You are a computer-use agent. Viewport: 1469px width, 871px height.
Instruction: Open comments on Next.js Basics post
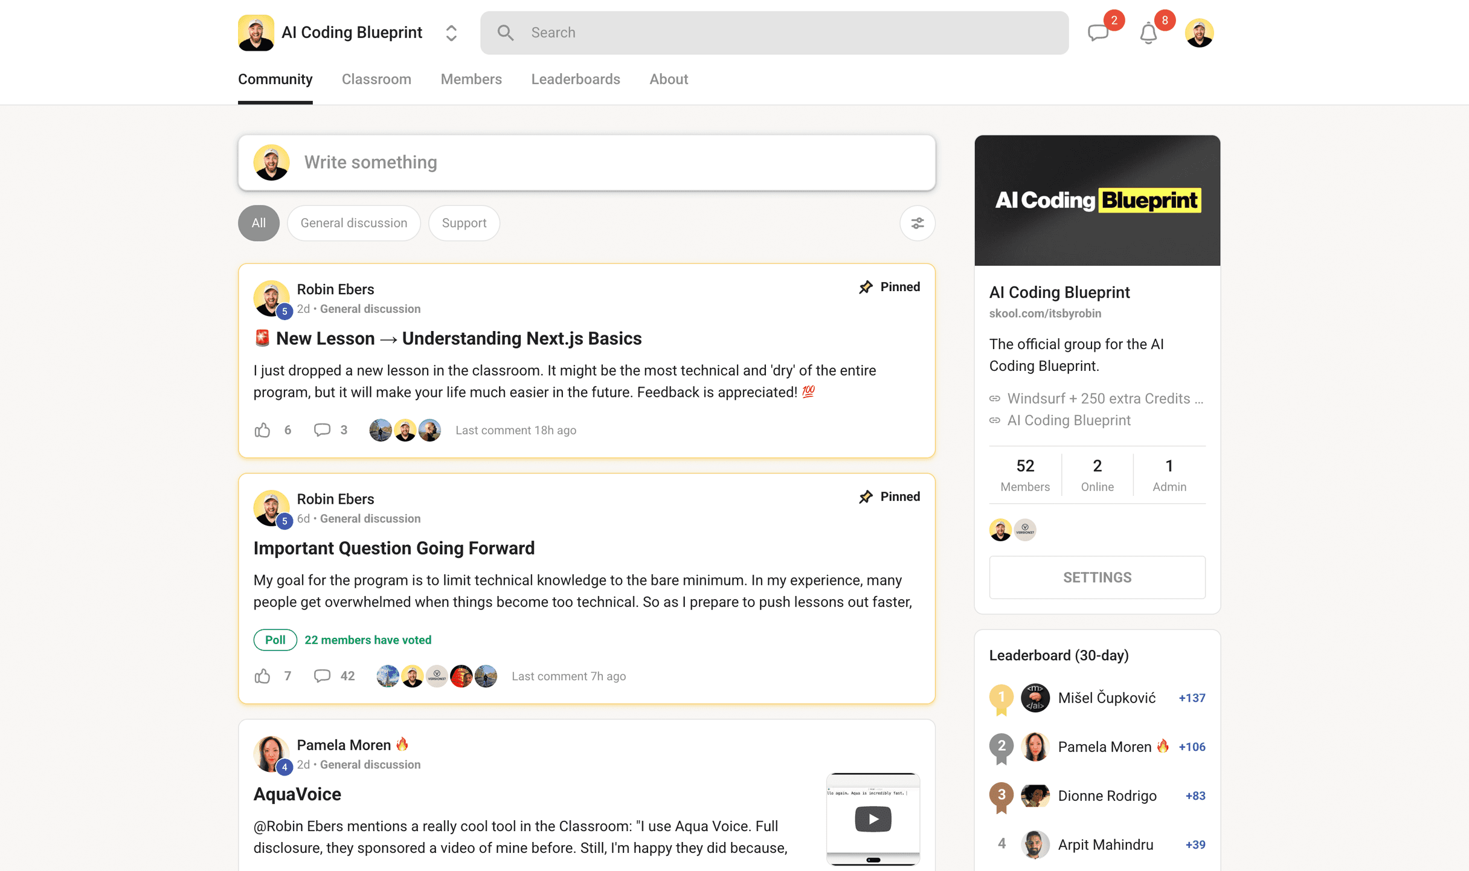click(322, 430)
